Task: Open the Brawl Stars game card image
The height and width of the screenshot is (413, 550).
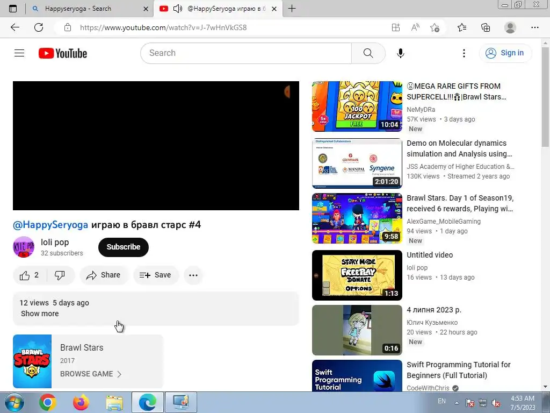Action: [32, 361]
